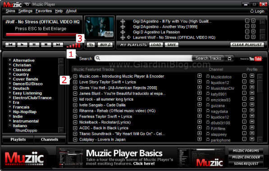Click the lock icon beside Login

pyautogui.click(x=252, y=11)
